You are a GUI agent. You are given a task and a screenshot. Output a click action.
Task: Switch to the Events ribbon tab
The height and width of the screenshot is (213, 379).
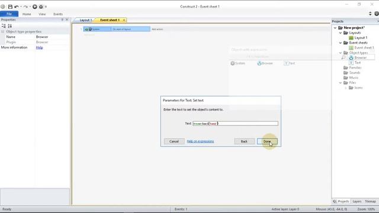58,14
